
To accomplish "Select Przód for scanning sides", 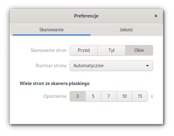I will point(84,50).
